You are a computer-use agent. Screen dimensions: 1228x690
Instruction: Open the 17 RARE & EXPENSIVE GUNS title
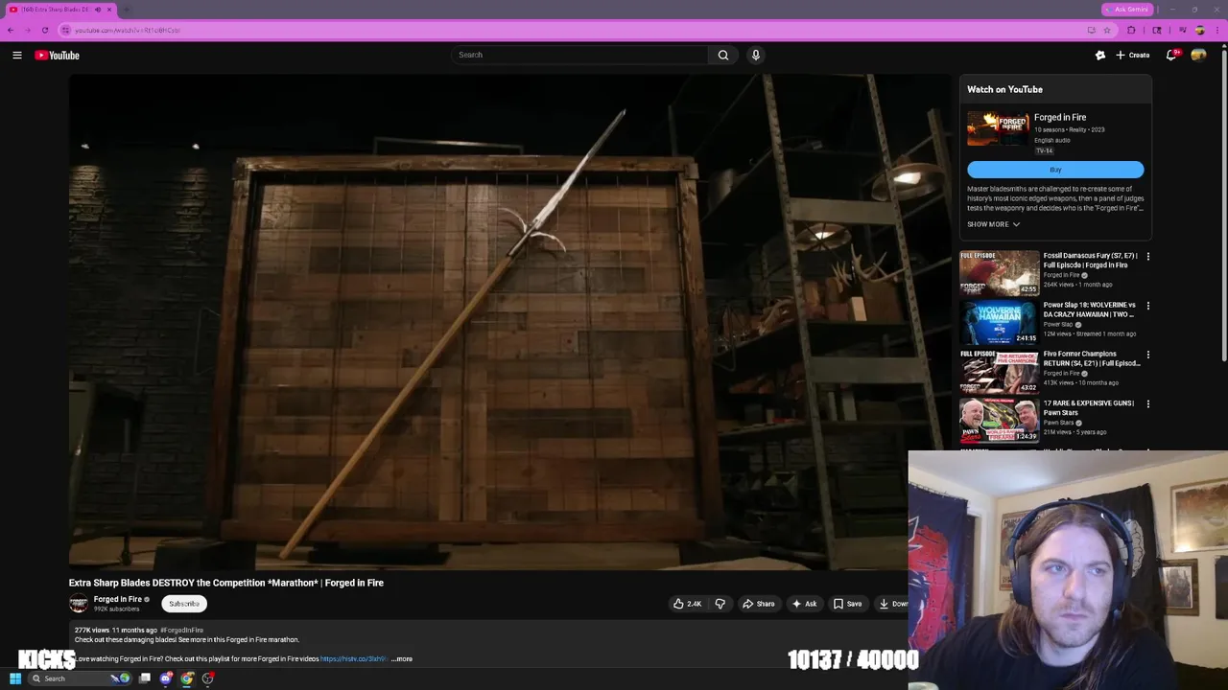tap(1089, 407)
